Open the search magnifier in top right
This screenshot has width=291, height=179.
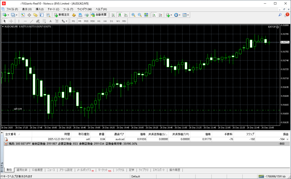[x=280, y=15]
